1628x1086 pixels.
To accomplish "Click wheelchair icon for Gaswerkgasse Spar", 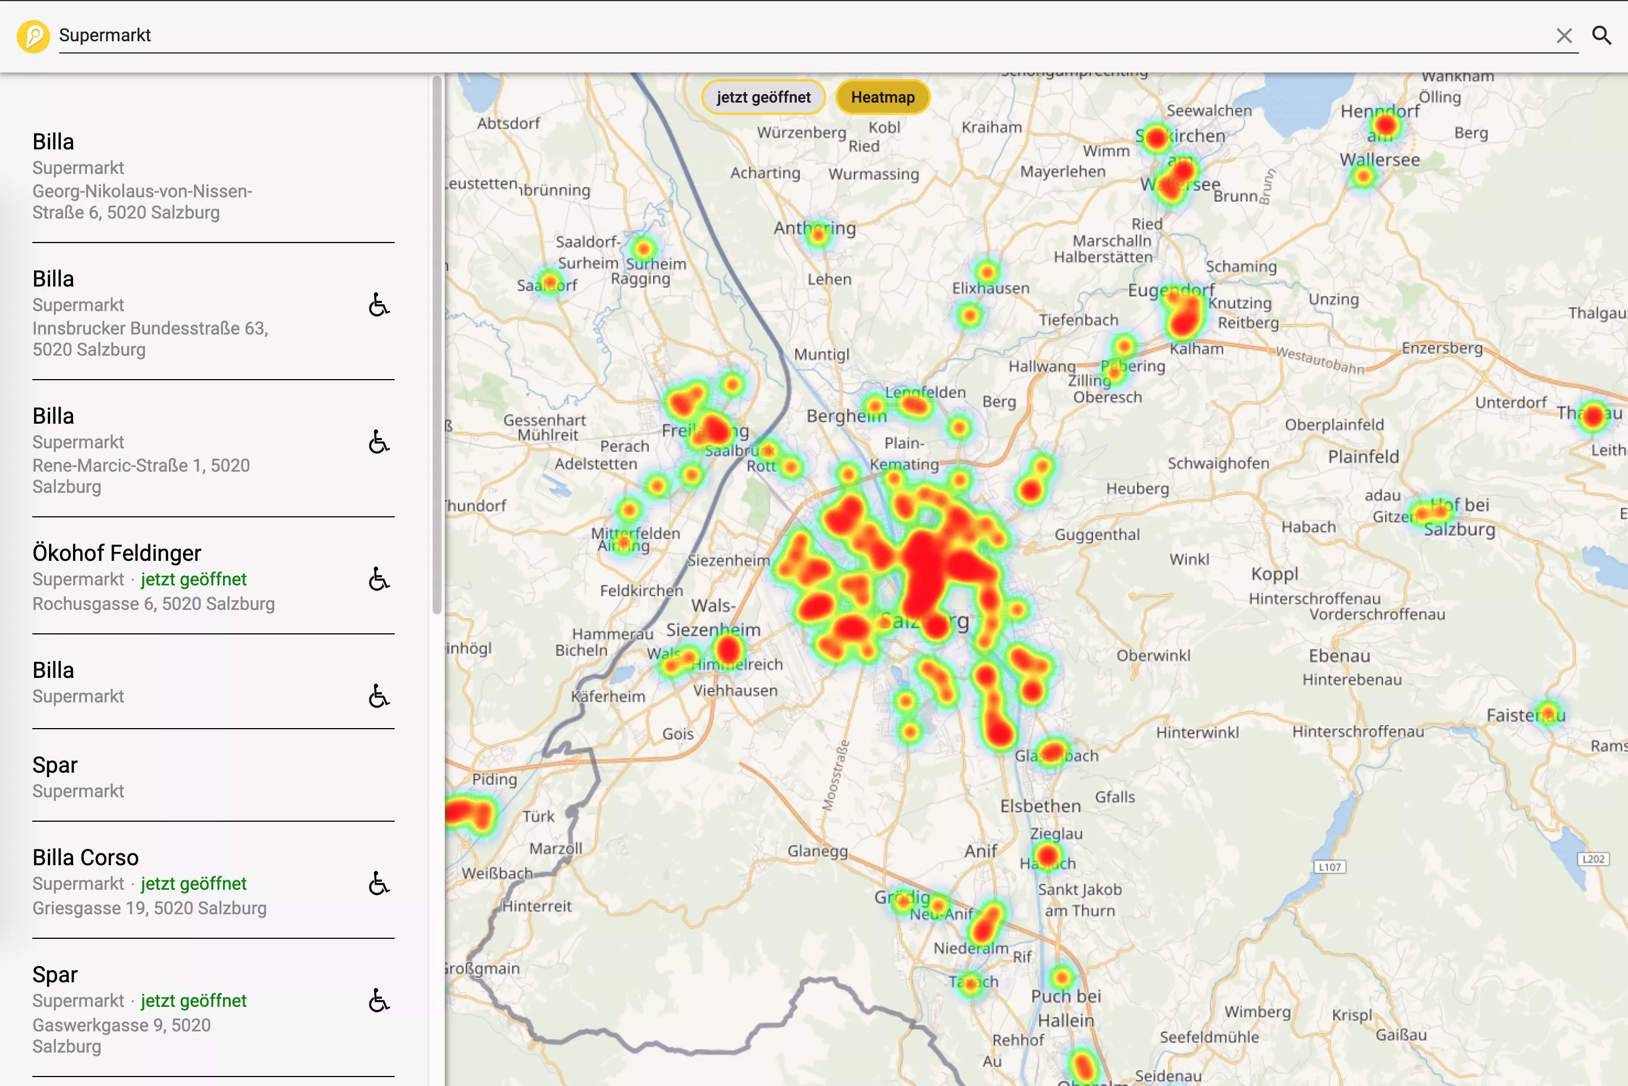I will click(x=379, y=1001).
